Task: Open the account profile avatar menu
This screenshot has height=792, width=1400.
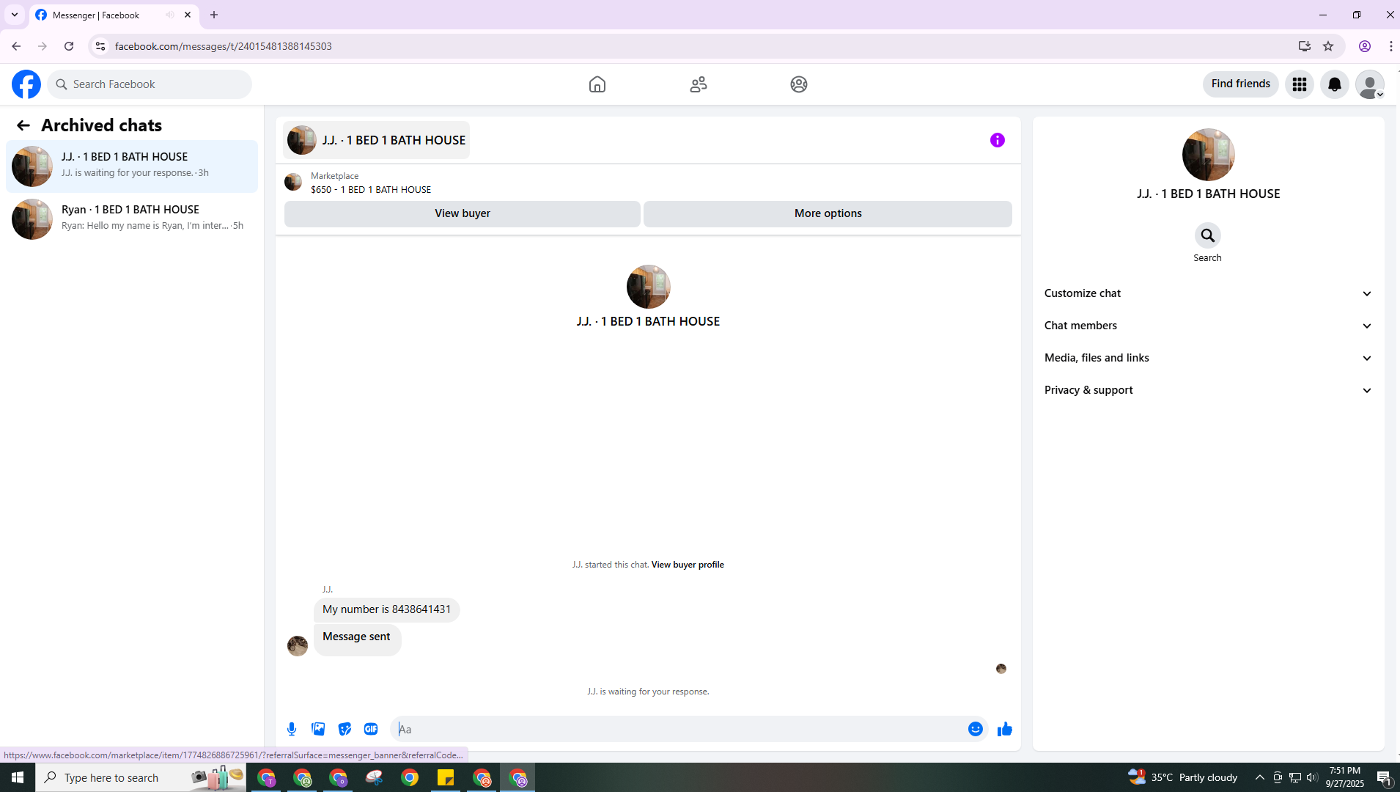Action: [1370, 84]
